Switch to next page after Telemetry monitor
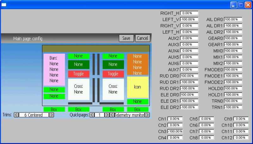253x144 pixels. pos(147,115)
